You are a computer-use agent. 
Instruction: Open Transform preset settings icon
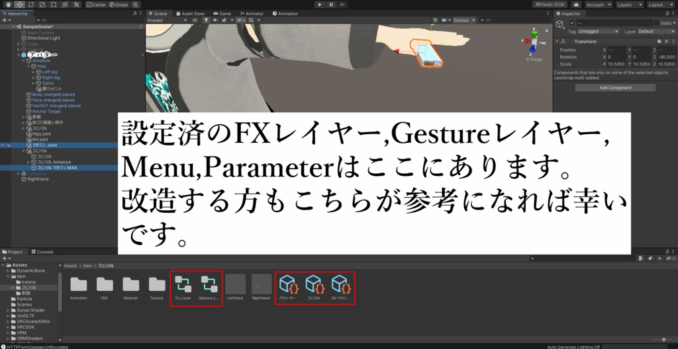[x=665, y=42]
